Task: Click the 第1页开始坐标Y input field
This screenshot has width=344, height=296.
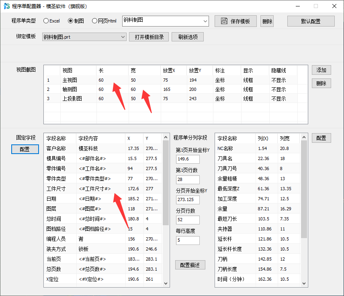Action: click(188, 159)
